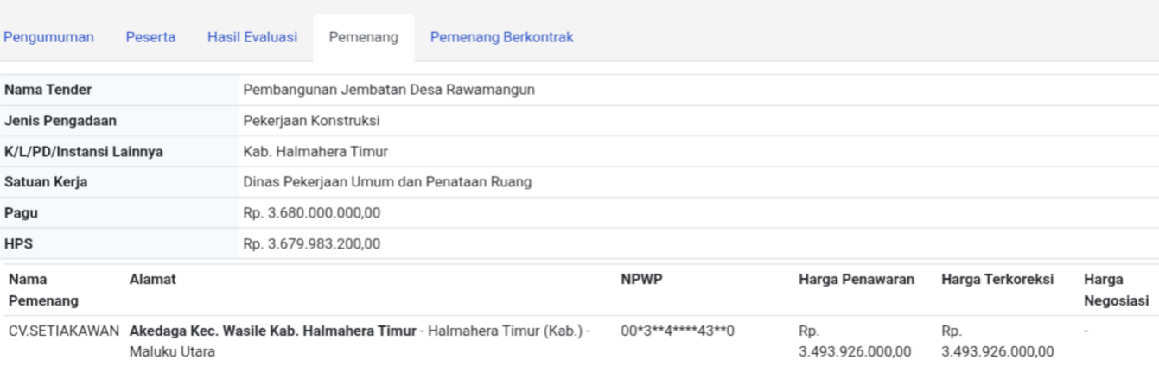Switch to the Peserta tab
The image size is (1159, 366).
pyautogui.click(x=150, y=37)
